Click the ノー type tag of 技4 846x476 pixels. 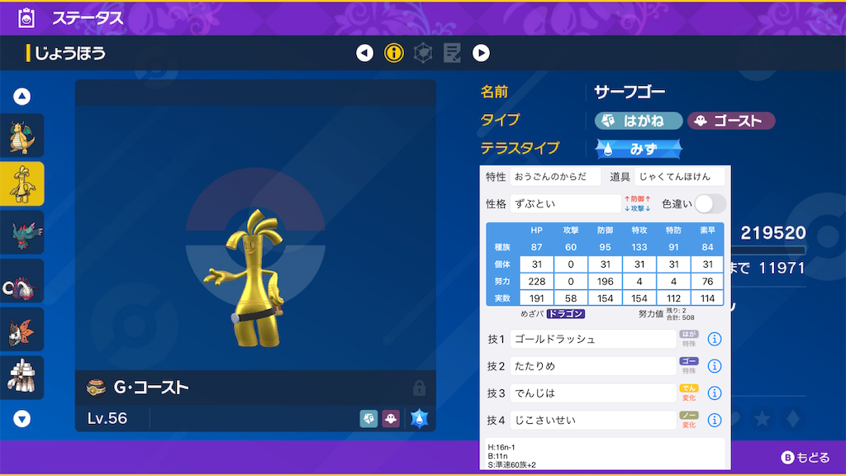point(689,415)
